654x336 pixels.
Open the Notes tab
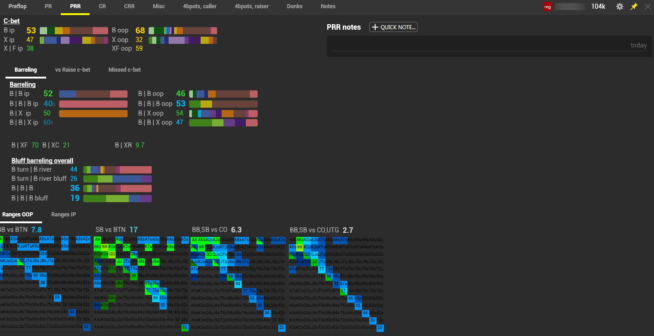pyautogui.click(x=328, y=6)
